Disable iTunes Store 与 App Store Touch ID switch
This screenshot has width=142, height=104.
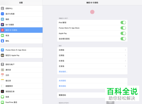pos(123,28)
